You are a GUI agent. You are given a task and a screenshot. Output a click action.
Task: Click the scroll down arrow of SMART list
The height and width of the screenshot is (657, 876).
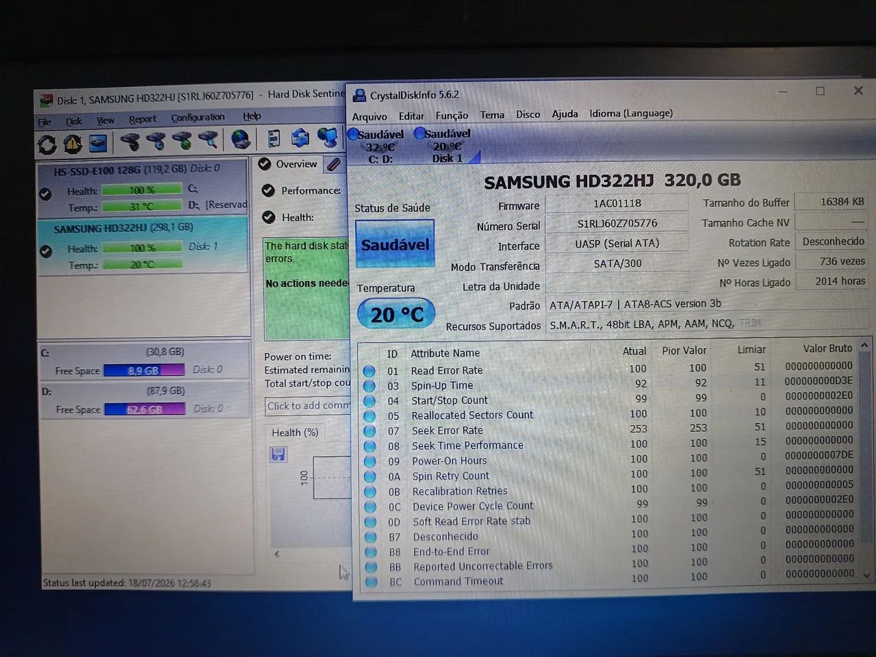(x=865, y=576)
